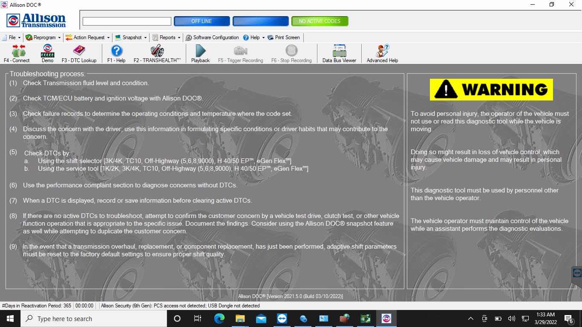Image resolution: width=582 pixels, height=327 pixels.
Task: Expand the Snapshot dropdown arrow
Action: (145, 38)
